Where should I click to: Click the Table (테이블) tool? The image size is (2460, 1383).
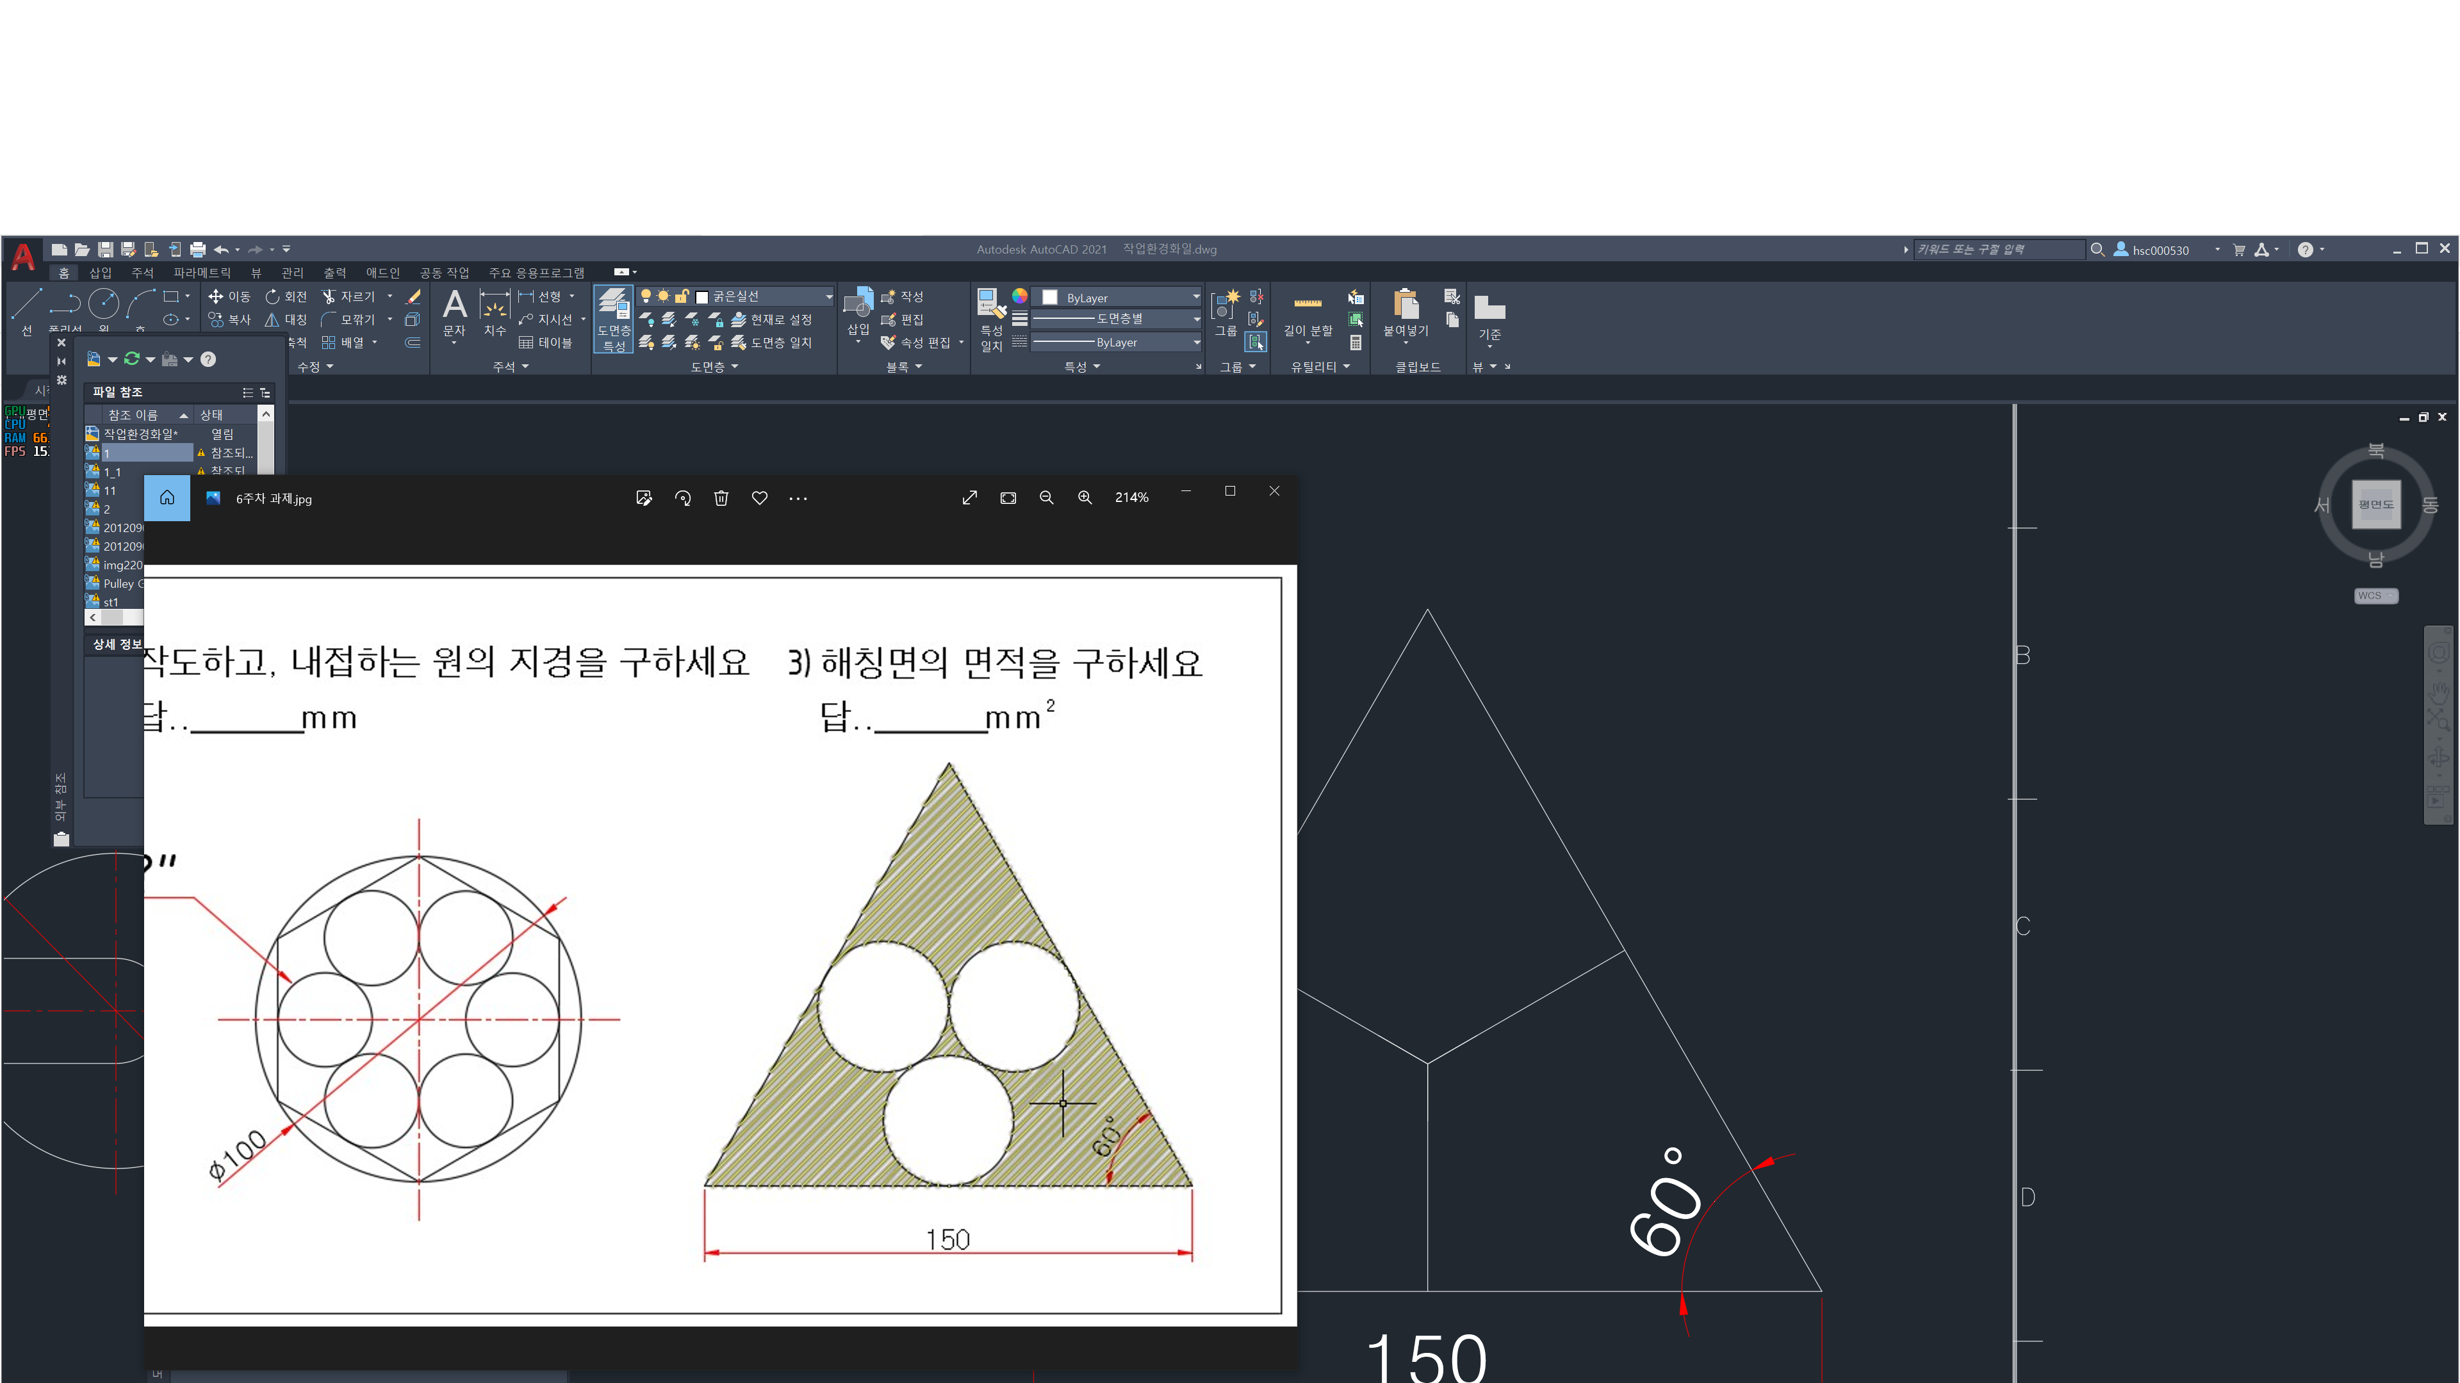(x=545, y=343)
